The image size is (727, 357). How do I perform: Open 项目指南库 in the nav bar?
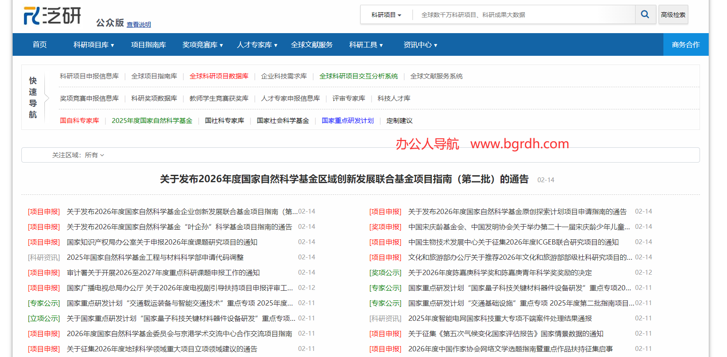click(149, 44)
